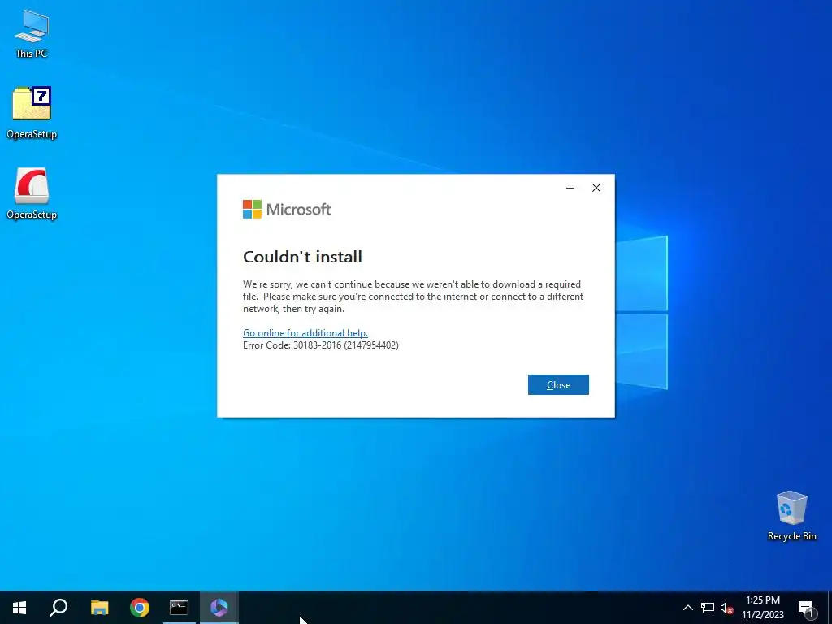Open File Explorer from the taskbar
This screenshot has height=624, width=832.
tap(99, 608)
